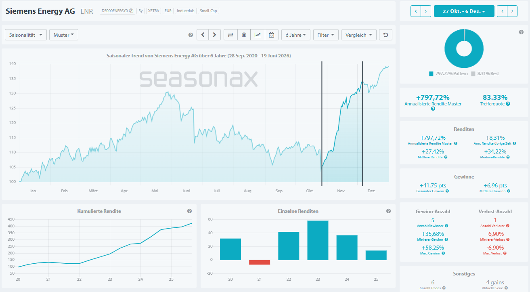The height and width of the screenshot is (292, 530).
Task: Click the swap arrows toolbar icon
Action: [230, 35]
